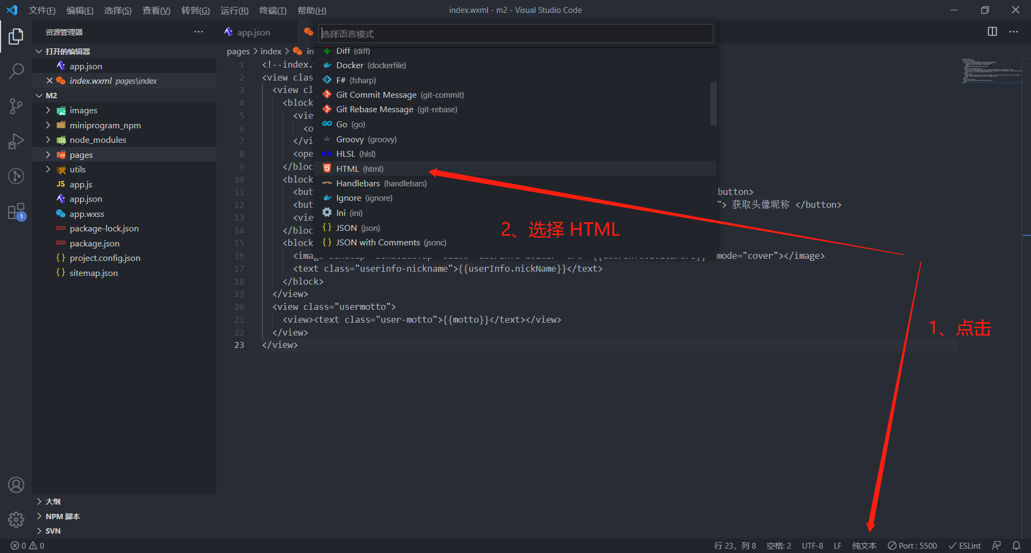Open the 运行(R) menu
This screenshot has height=553, width=1031.
coord(235,10)
